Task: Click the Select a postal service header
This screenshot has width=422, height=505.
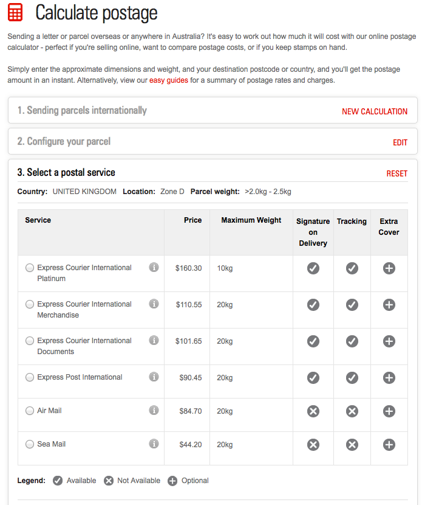Action: 66,172
